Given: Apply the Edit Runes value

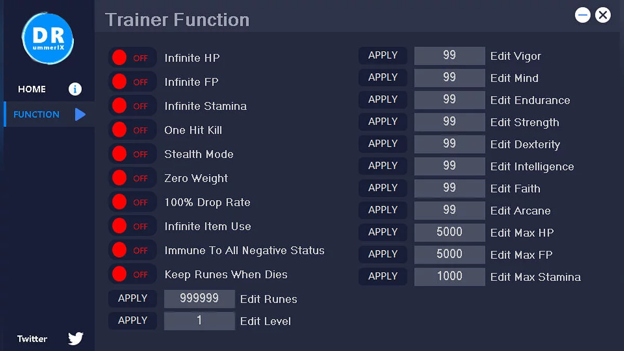Looking at the screenshot, I should (x=132, y=298).
